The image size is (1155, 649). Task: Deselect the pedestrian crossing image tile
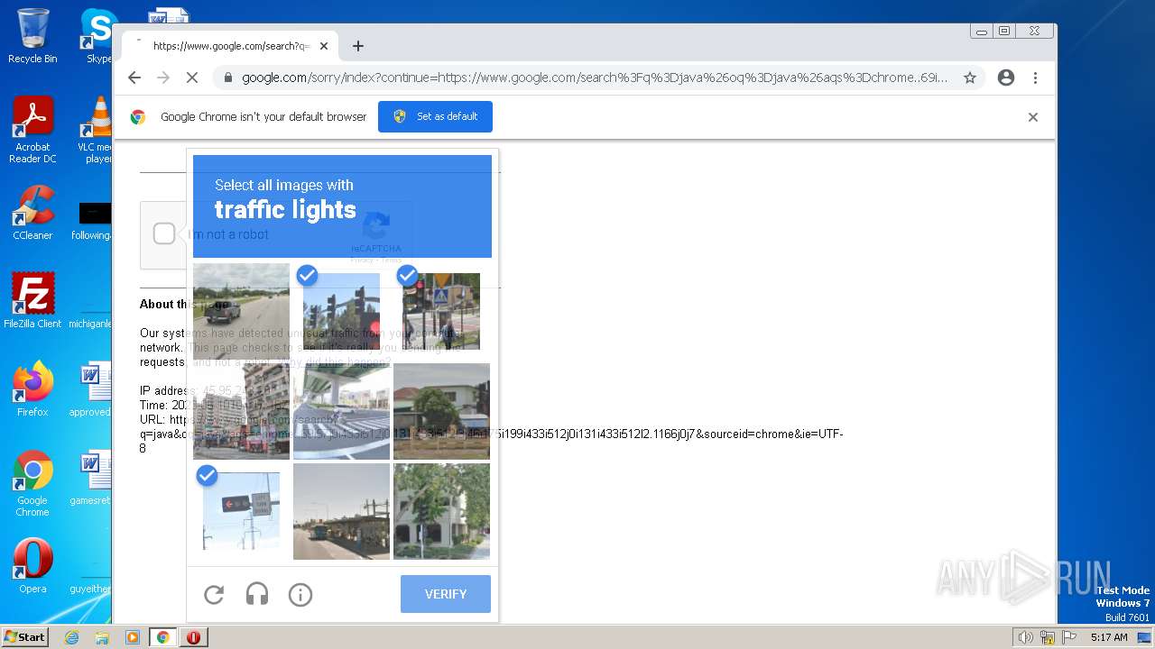[441, 311]
